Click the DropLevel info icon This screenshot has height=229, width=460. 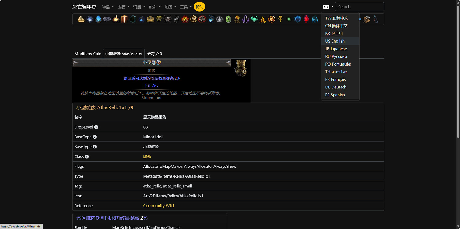(x=96, y=127)
